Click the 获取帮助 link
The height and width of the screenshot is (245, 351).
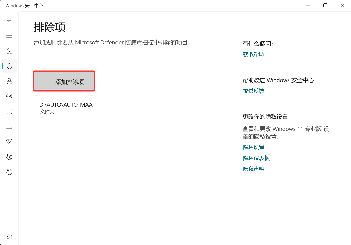click(x=253, y=54)
